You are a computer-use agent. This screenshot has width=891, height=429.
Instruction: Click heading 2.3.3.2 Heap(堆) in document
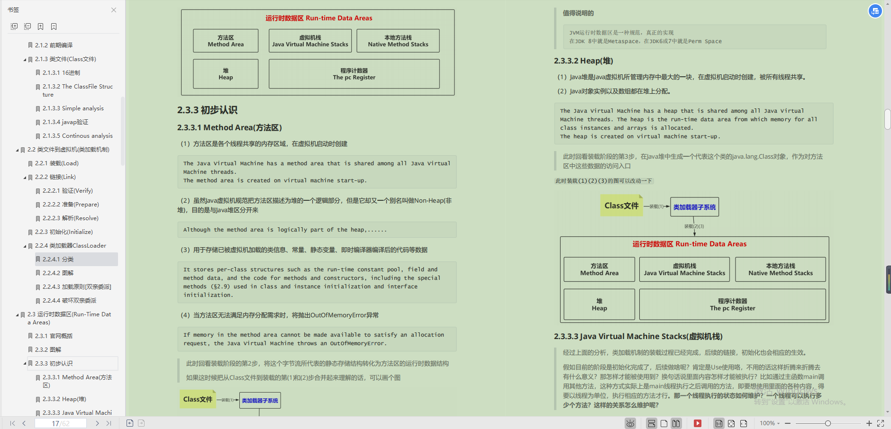click(x=583, y=61)
